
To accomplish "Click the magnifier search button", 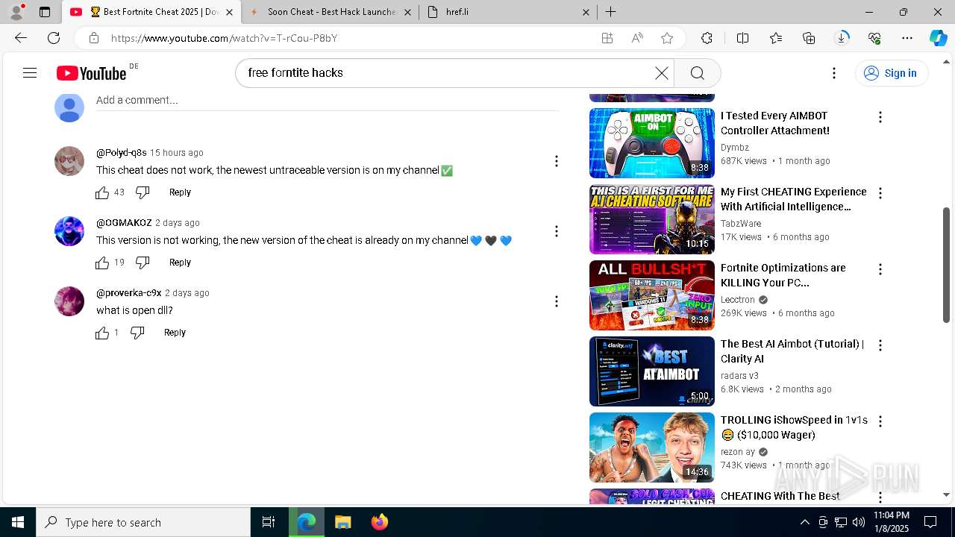I will (x=698, y=72).
